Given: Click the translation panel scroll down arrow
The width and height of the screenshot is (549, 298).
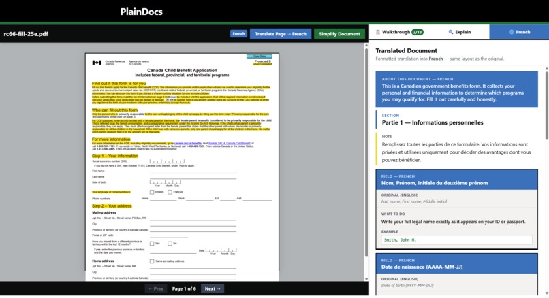Looking at the screenshot, I should pos(546,293).
